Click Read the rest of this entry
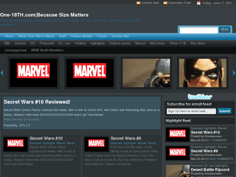 [x=23, y=120]
